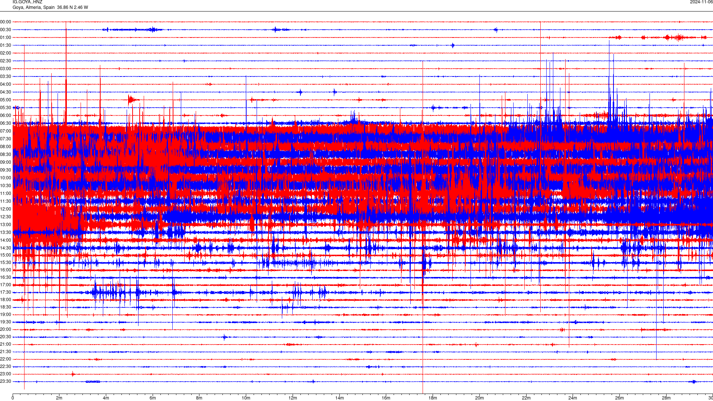This screenshot has width=713, height=401.
Task: Select the 20:00 time row label
Action: click(6, 329)
